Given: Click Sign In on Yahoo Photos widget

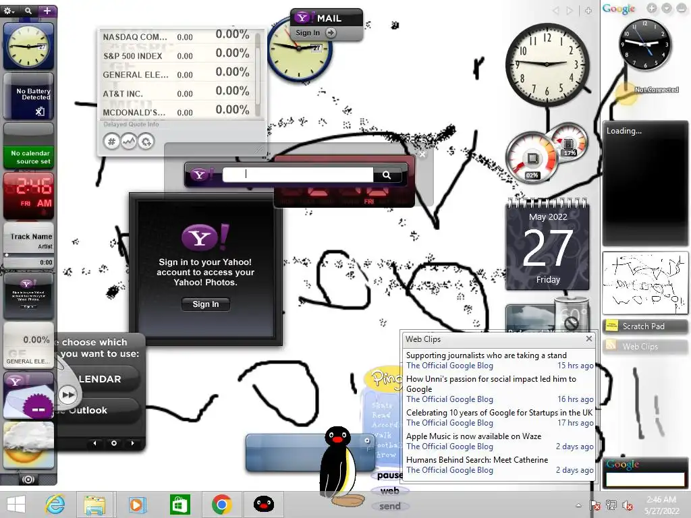Looking at the screenshot, I should click(x=205, y=304).
